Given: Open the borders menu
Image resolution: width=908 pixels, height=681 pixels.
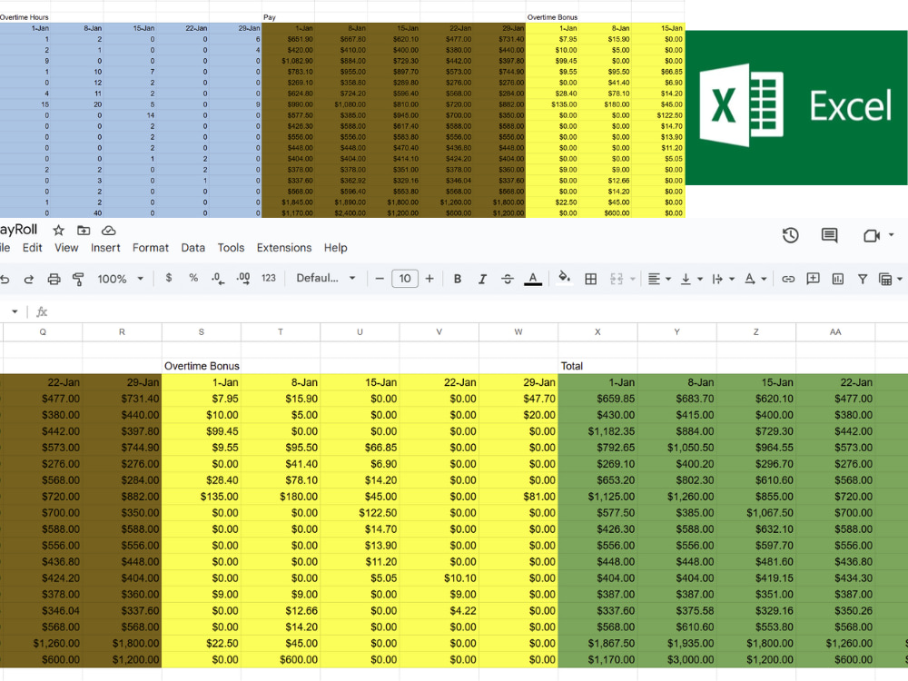Looking at the screenshot, I should click(591, 279).
